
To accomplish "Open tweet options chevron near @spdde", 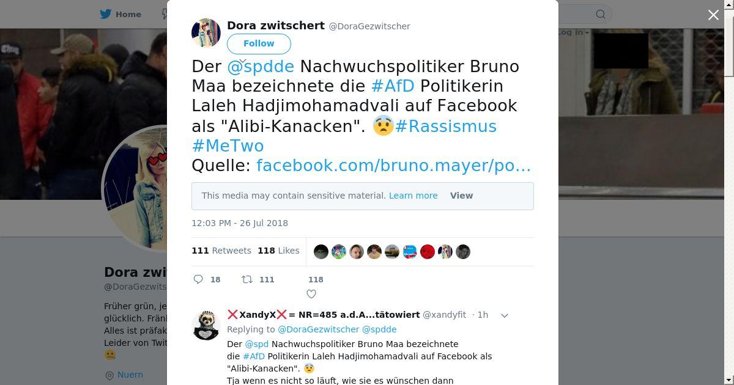I will tap(242, 62).
